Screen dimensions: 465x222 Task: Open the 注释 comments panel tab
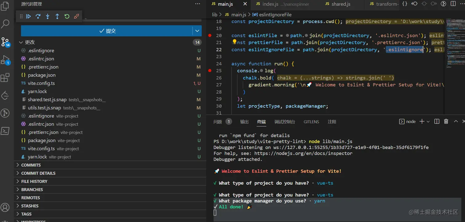(x=332, y=122)
